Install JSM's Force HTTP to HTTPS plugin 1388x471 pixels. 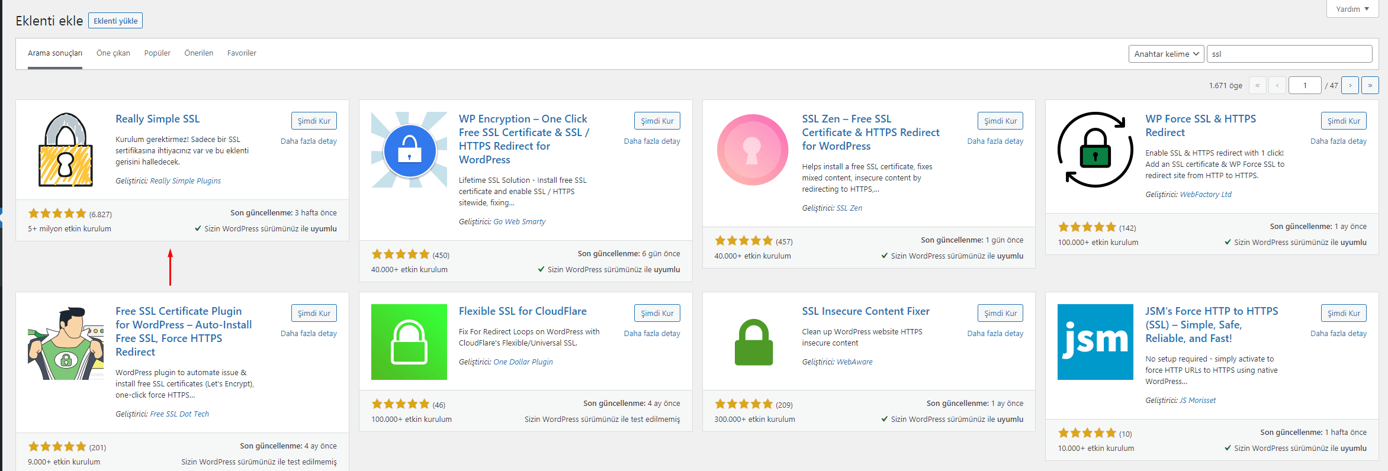click(x=1344, y=313)
